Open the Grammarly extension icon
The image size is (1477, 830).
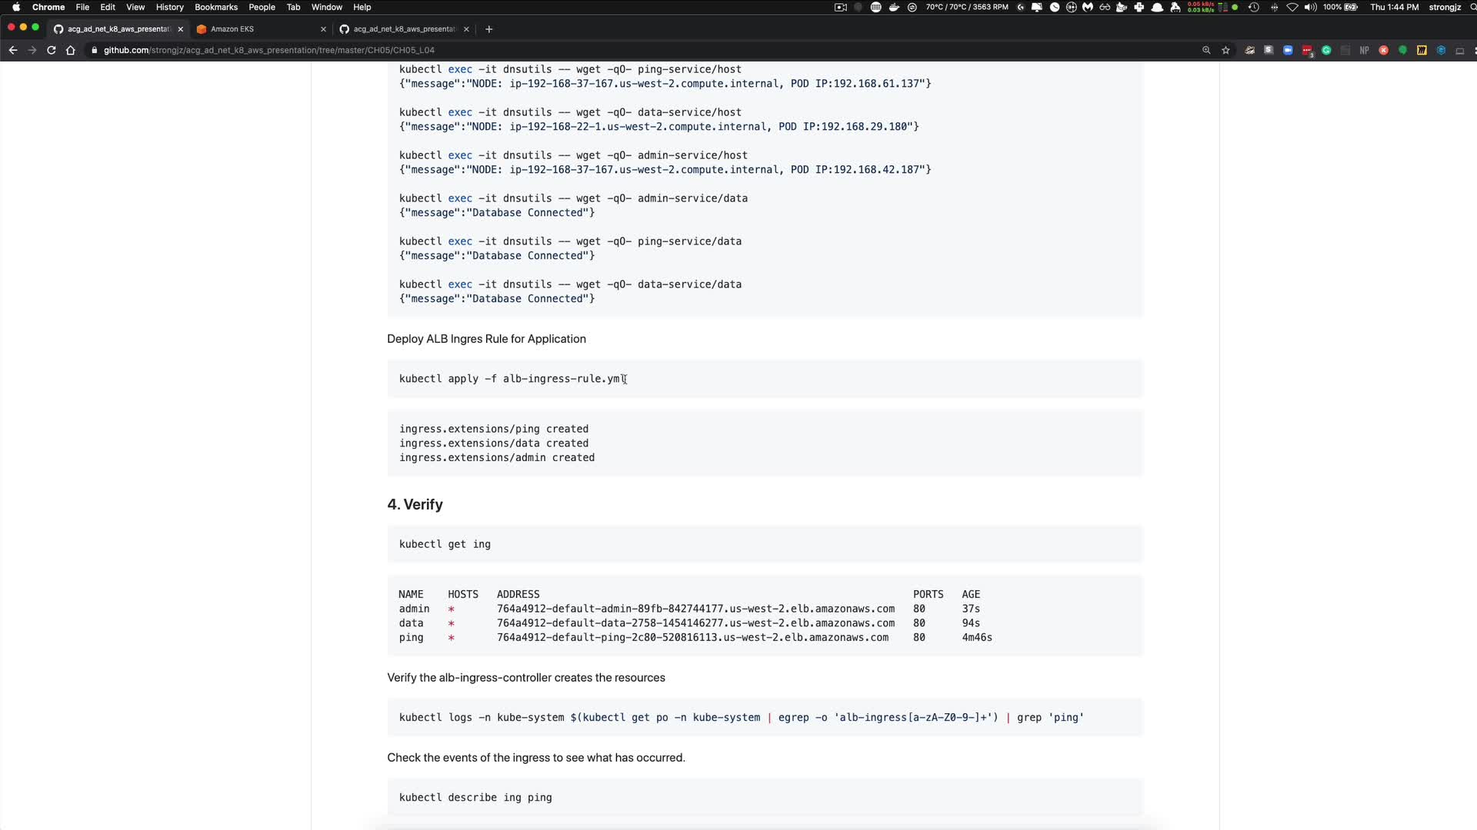[1326, 50]
